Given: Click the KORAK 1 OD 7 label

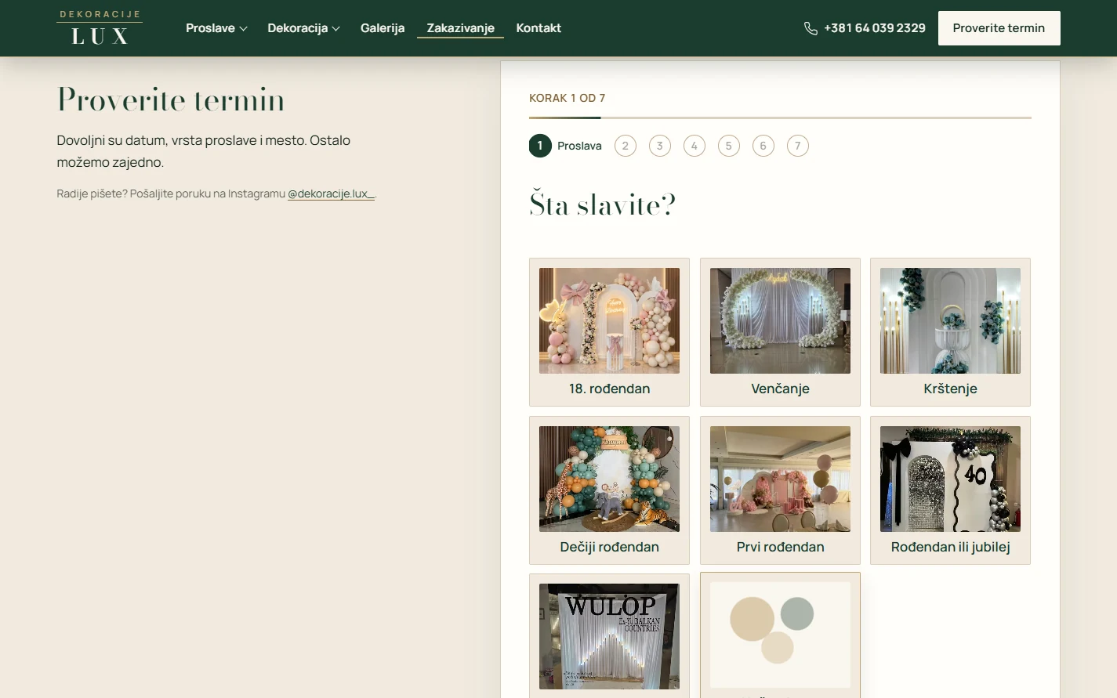Looking at the screenshot, I should pos(567,98).
